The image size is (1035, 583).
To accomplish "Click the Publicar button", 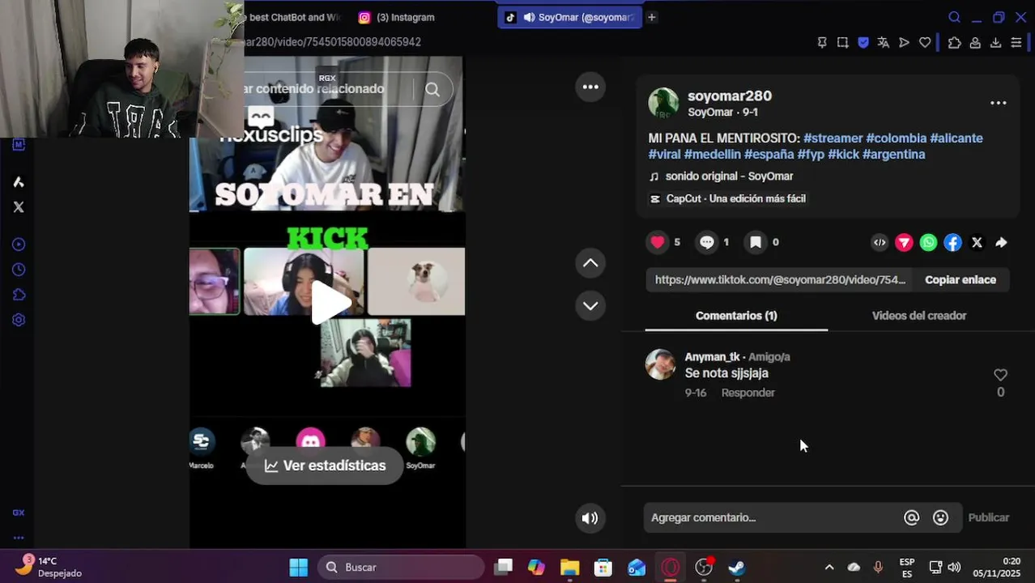I will [x=989, y=517].
